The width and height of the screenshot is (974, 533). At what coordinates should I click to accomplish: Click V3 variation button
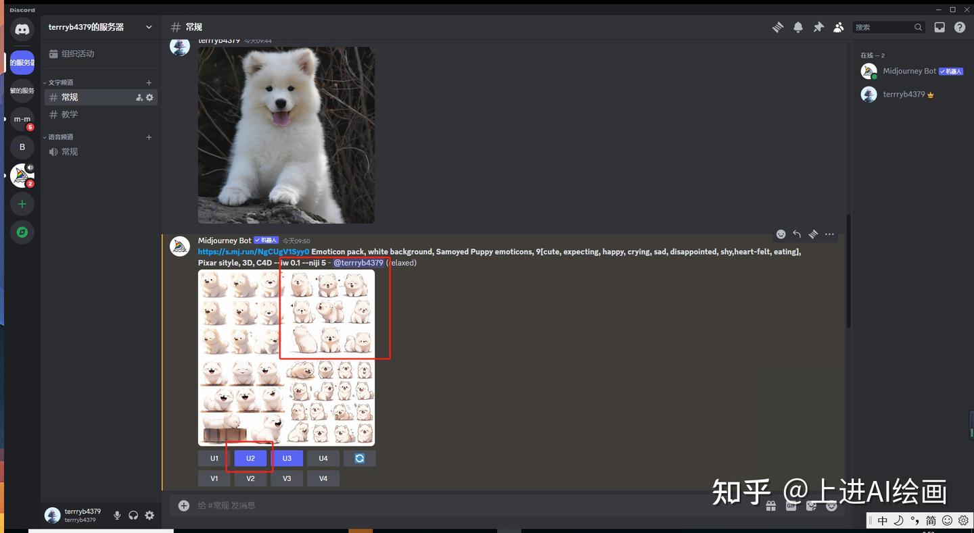pyautogui.click(x=287, y=478)
